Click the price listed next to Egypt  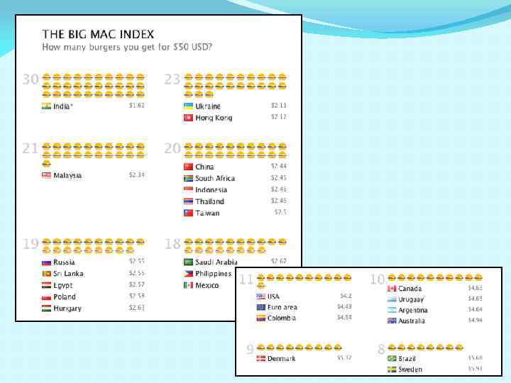pyautogui.click(x=137, y=284)
